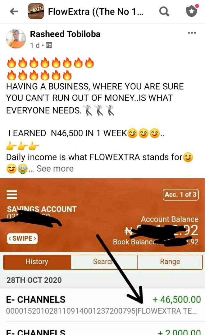The width and height of the screenshot is (205, 335).
Task: Select the History tab
Action: (37, 262)
